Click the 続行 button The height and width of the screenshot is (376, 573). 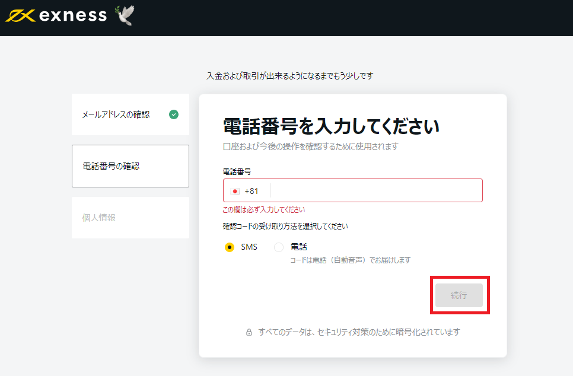pyautogui.click(x=459, y=295)
